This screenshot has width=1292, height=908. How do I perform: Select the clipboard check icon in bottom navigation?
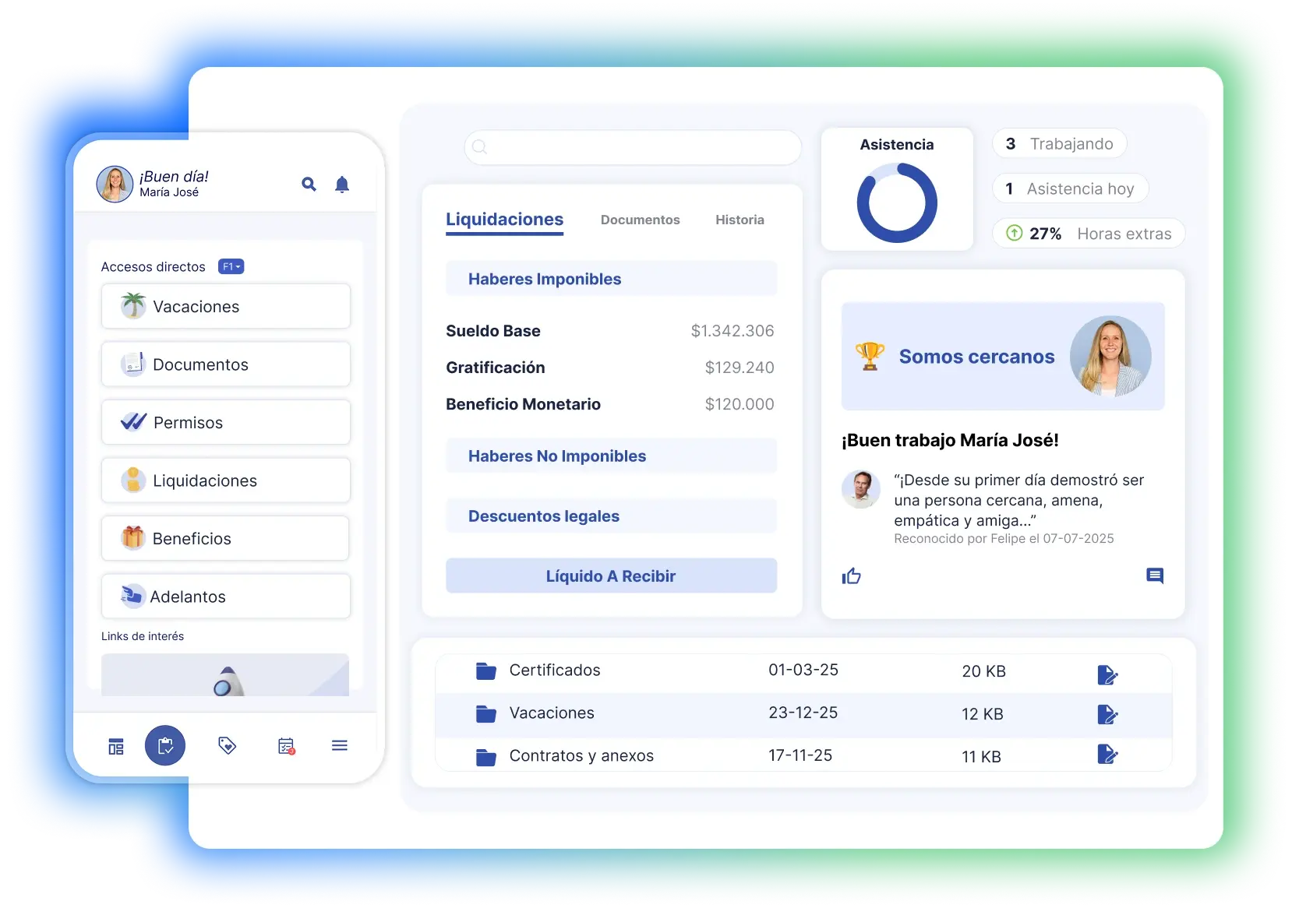[x=165, y=745]
